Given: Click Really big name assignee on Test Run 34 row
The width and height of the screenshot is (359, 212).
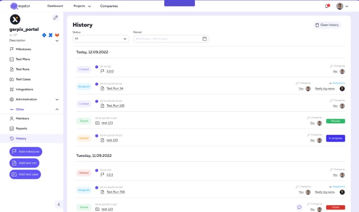Looking at the screenshot, I should [325, 88].
